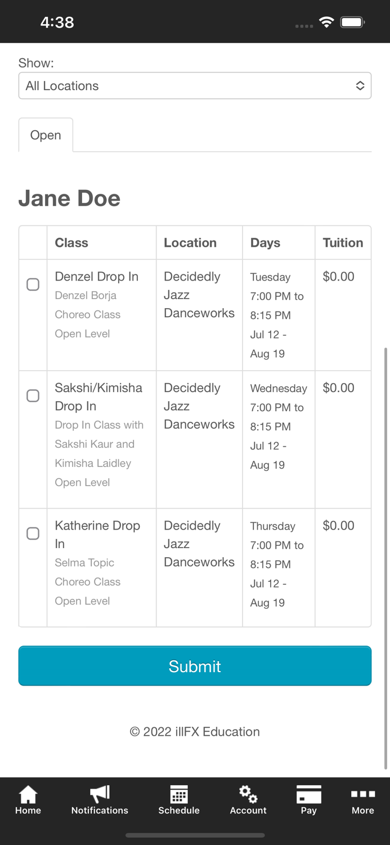Tap the 4:38 status bar clock
This screenshot has width=390, height=845.
(57, 22)
